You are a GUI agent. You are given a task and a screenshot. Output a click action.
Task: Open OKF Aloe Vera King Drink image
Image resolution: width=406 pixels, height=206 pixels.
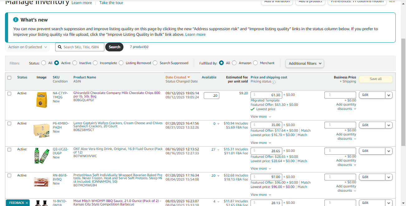[42, 156]
